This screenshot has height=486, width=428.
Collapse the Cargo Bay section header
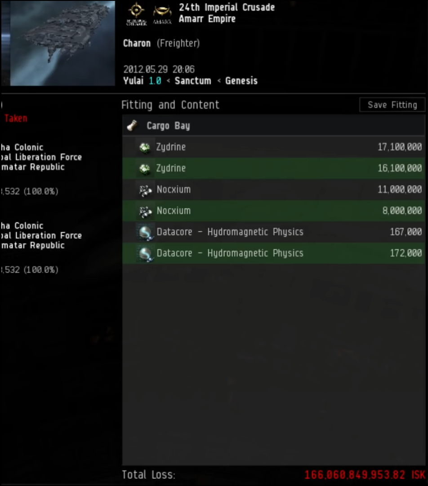pos(273,125)
